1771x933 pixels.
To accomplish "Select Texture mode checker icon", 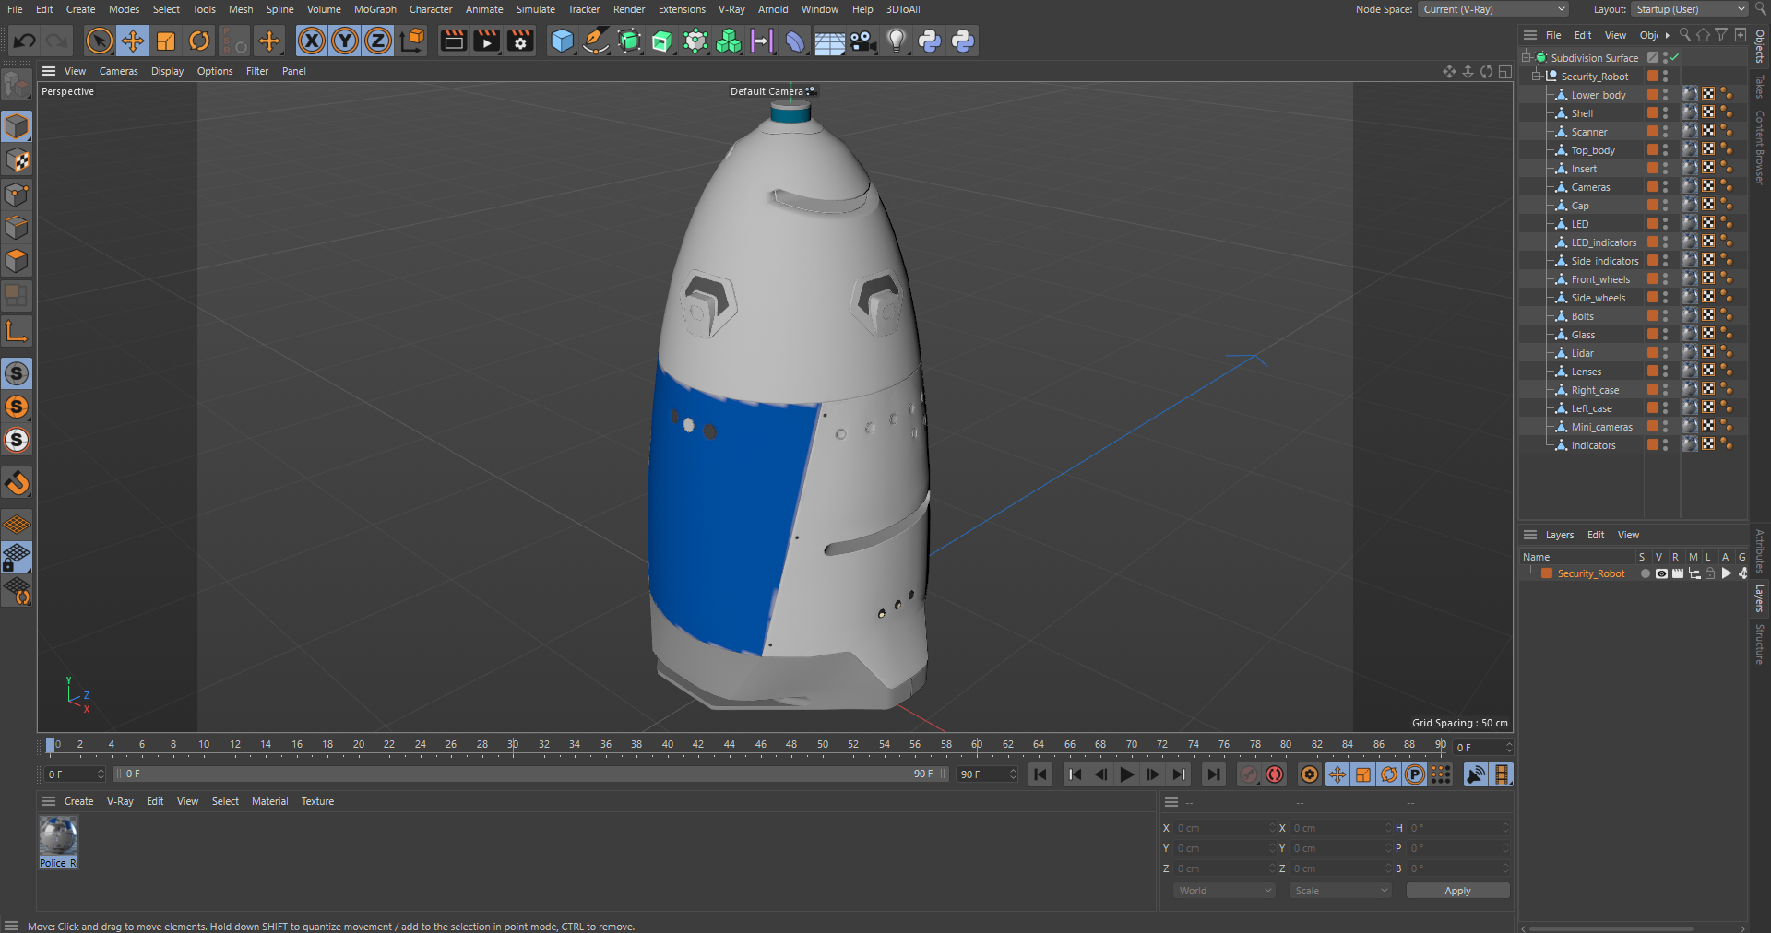I will coord(17,160).
